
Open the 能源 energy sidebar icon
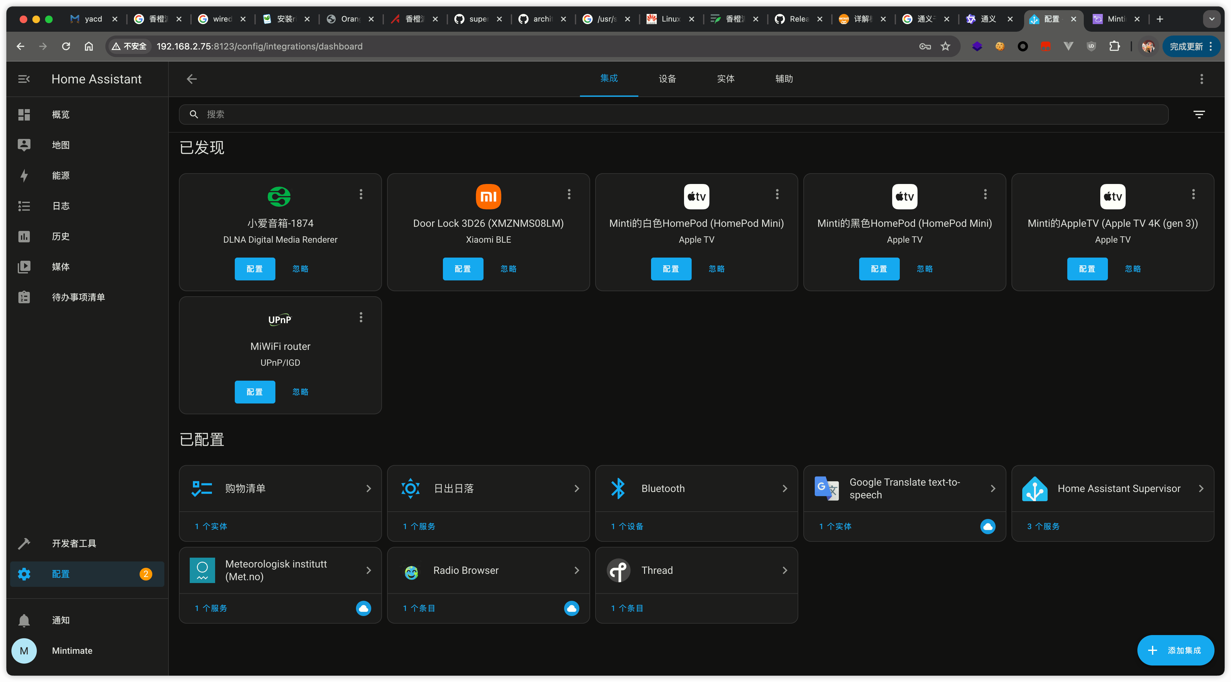point(24,175)
